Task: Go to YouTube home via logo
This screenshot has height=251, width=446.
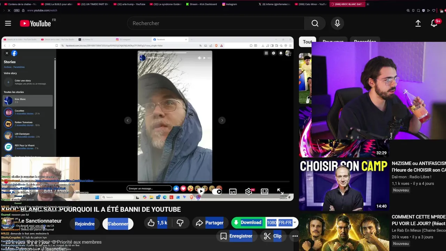Action: pos(36,23)
